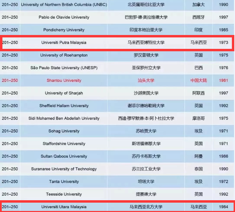Screen dimensions: 235x212
Task: Select Sultan Qaboos University
Action: point(64,156)
